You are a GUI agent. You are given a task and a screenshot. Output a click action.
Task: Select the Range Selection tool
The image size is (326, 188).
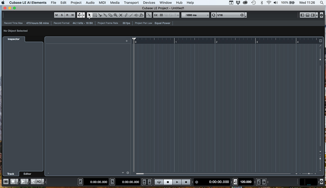point(95,15)
